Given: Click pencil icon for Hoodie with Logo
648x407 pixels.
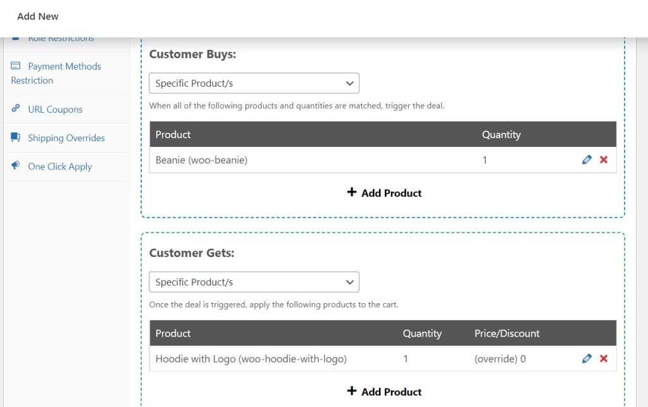Looking at the screenshot, I should point(587,359).
